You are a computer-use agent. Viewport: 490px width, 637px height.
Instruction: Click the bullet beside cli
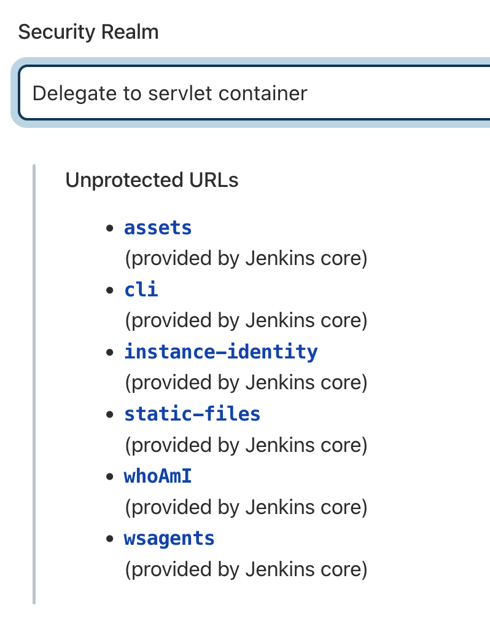click(111, 290)
